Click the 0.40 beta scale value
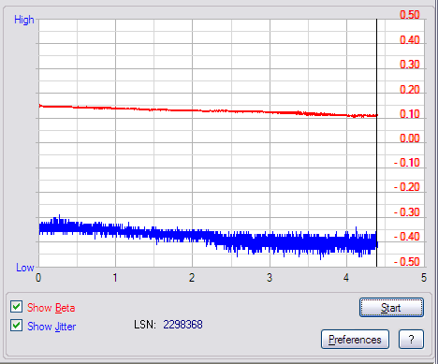Image resolution: width=438 pixels, height=364 pixels. point(410,40)
